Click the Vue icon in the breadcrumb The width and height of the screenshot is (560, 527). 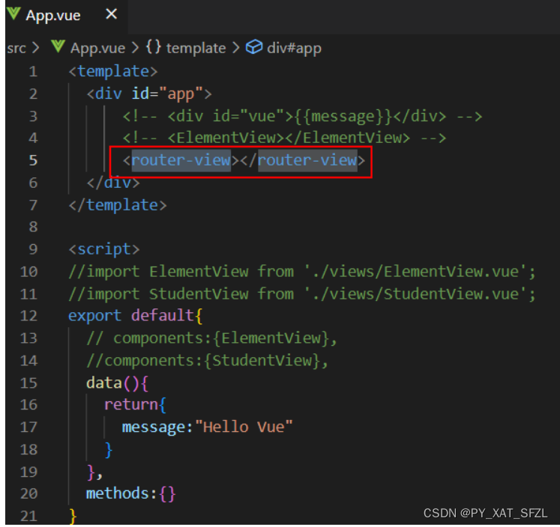coord(58,46)
